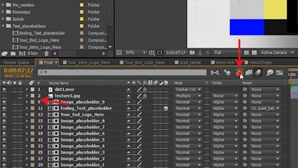Take a snapshot with camera icon

(x=192, y=53)
